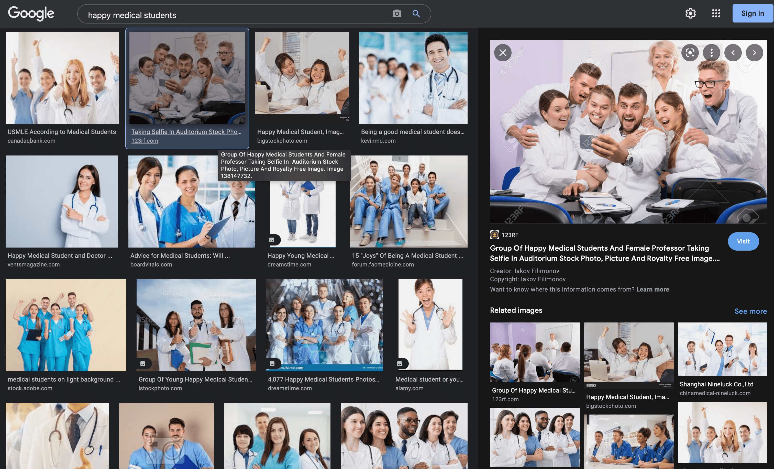
Task: Open Google quick settings gear
Action: pos(690,13)
